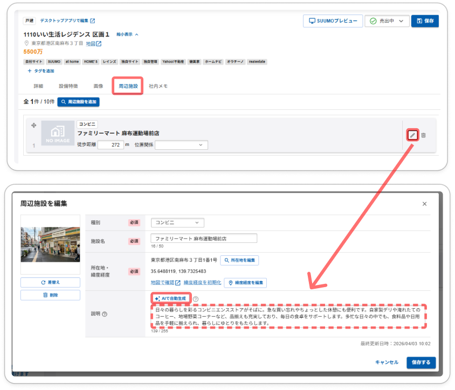Click 周辺施設を追加 button
Image resolution: width=455 pixels, height=390 pixels.
78,102
